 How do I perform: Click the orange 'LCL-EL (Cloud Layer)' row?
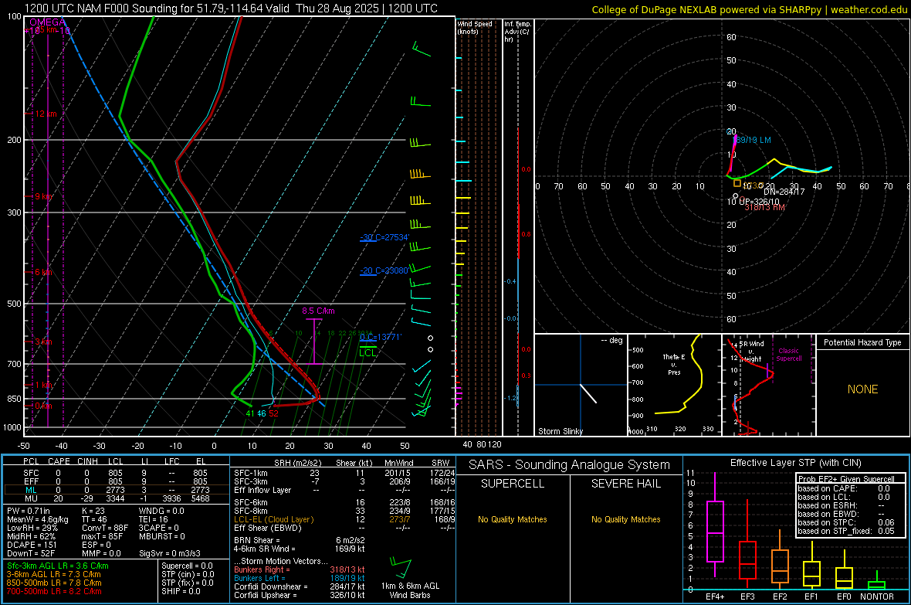coord(344,519)
